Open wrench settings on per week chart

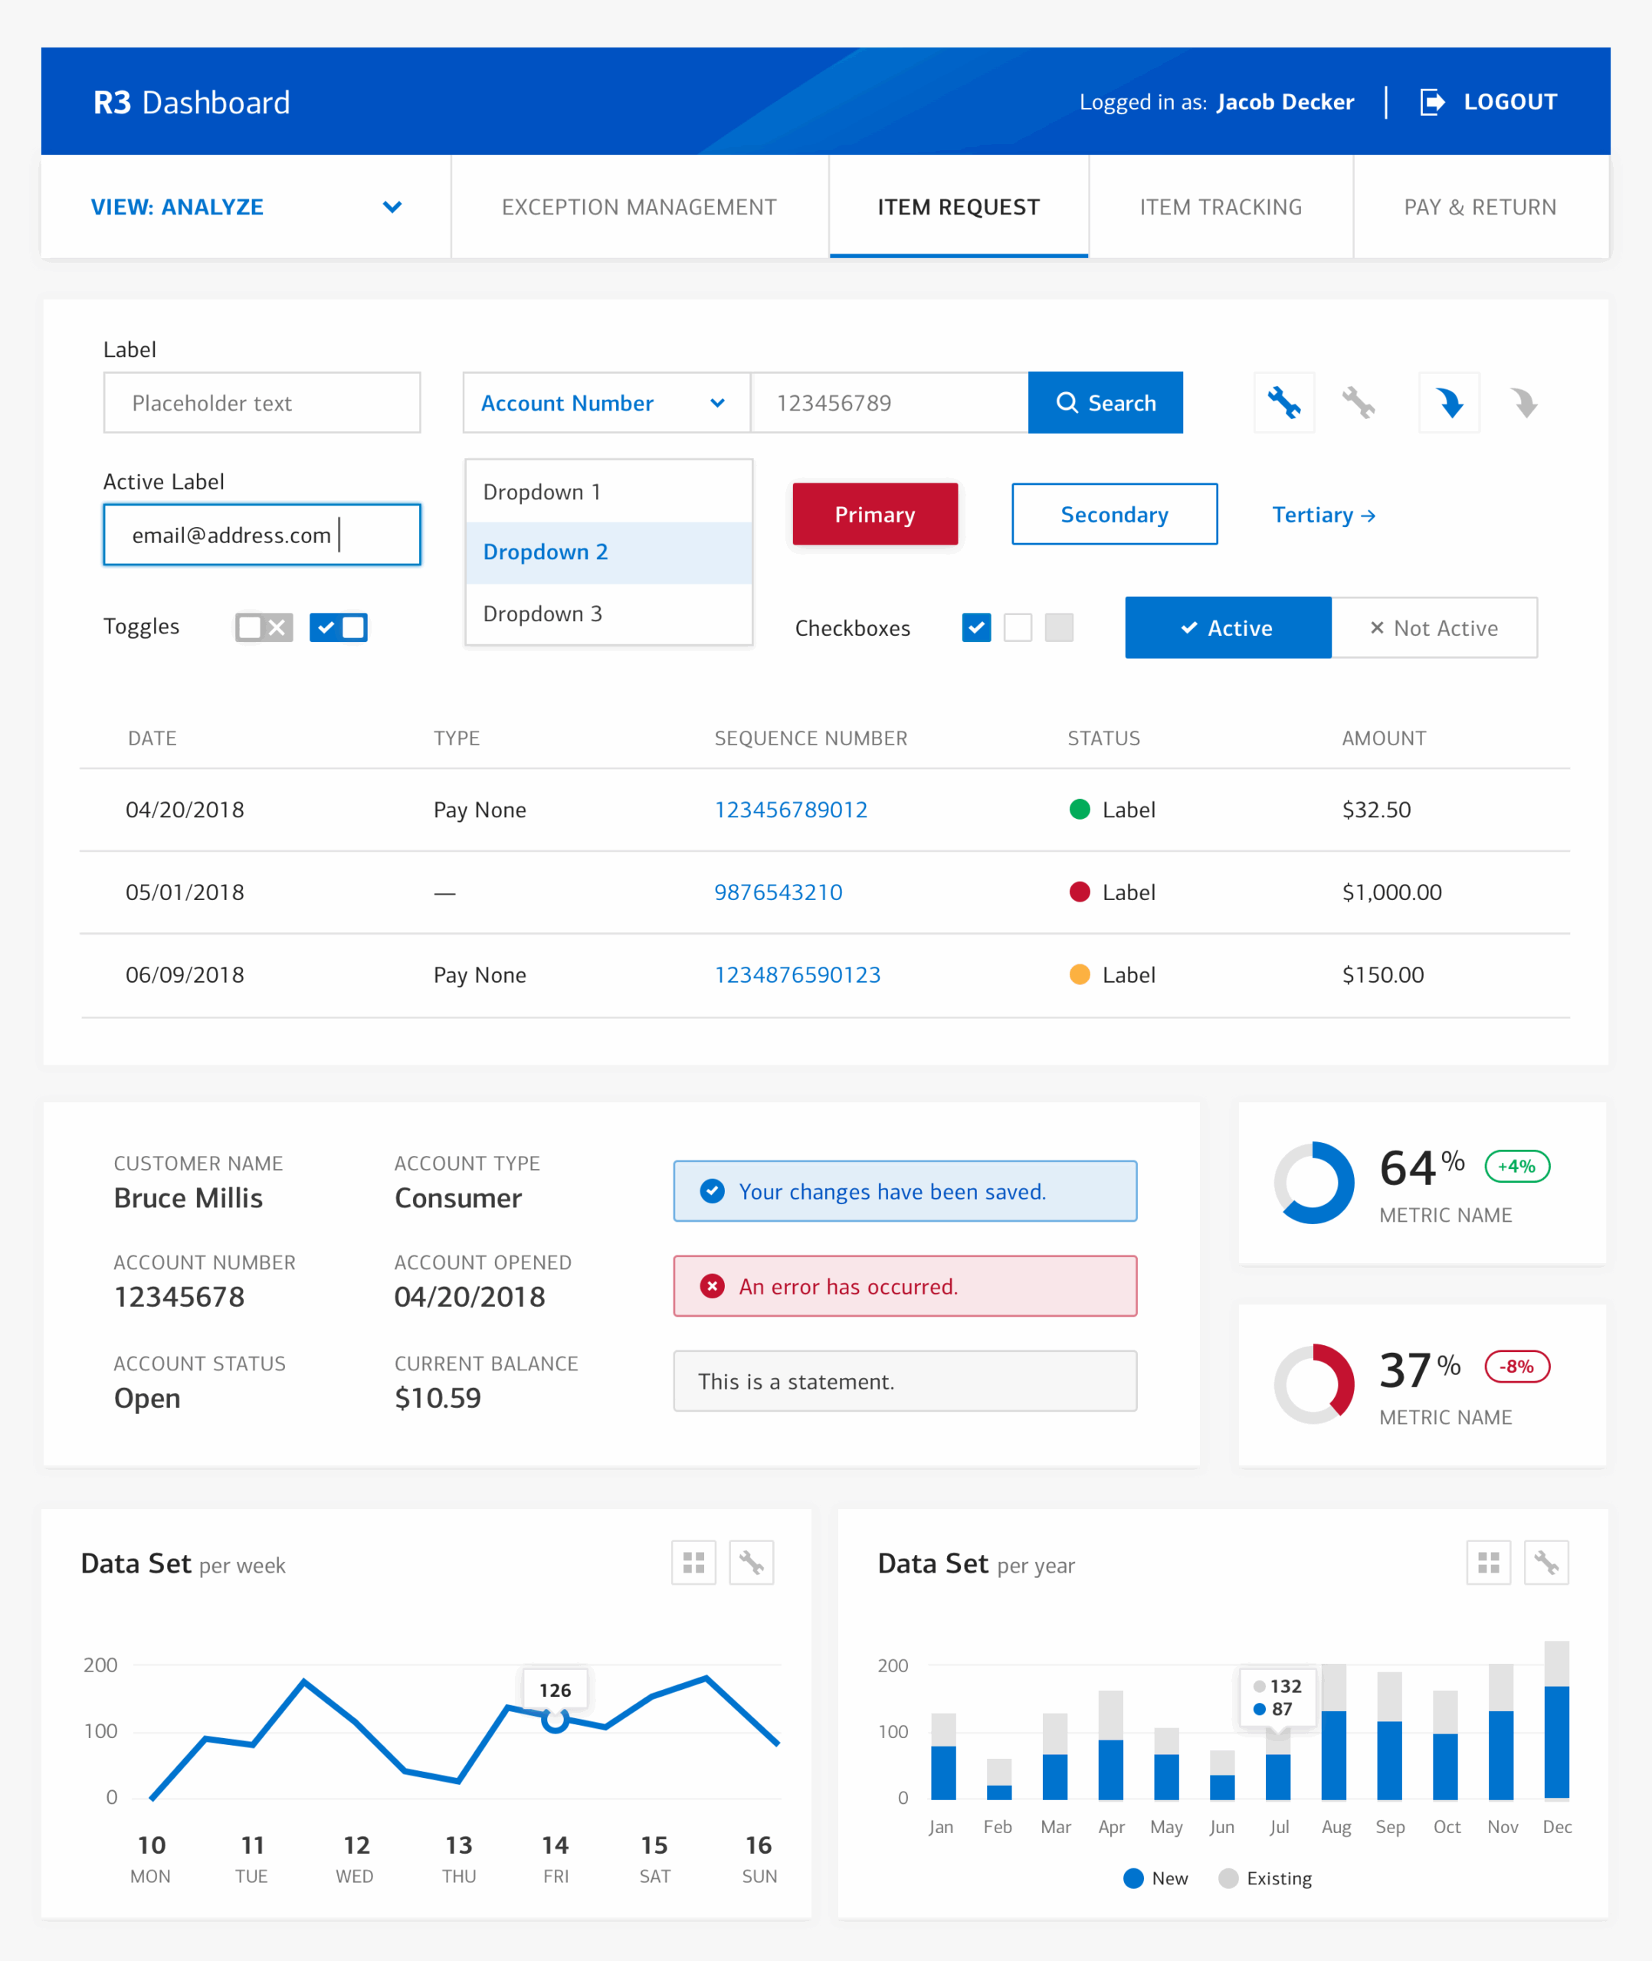(x=751, y=1562)
